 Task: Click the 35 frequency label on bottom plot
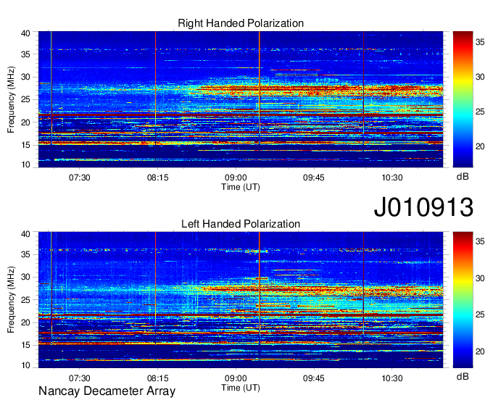25,254
